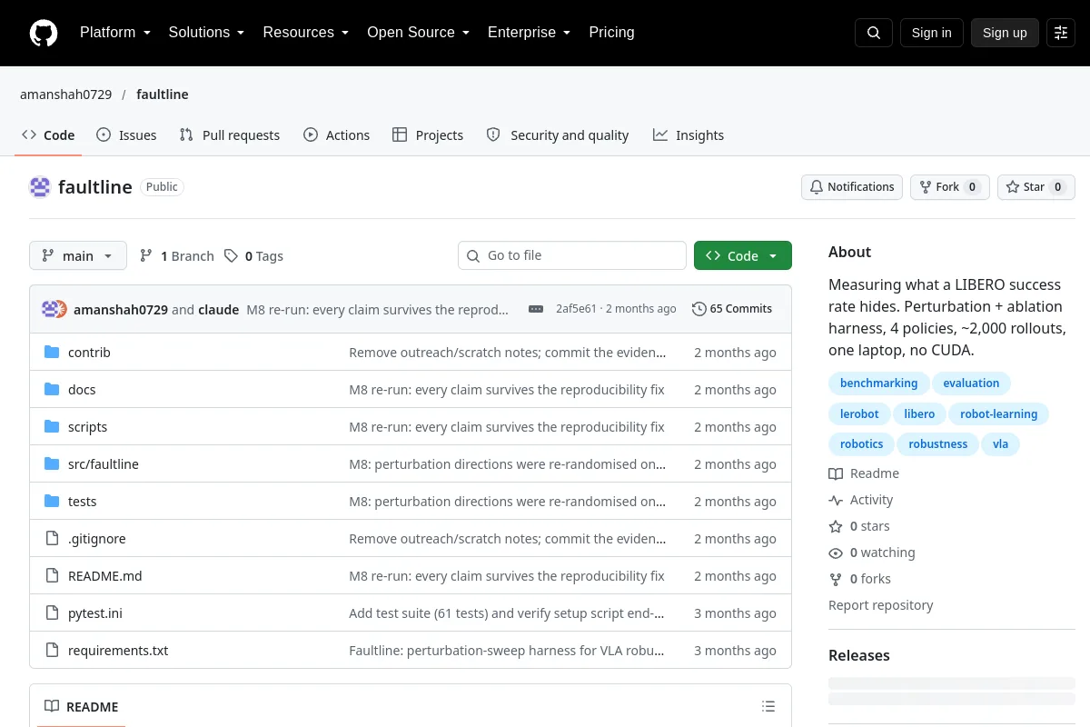This screenshot has width=1090, height=727.
Task: Switch to the Insights tab
Action: pos(689,135)
